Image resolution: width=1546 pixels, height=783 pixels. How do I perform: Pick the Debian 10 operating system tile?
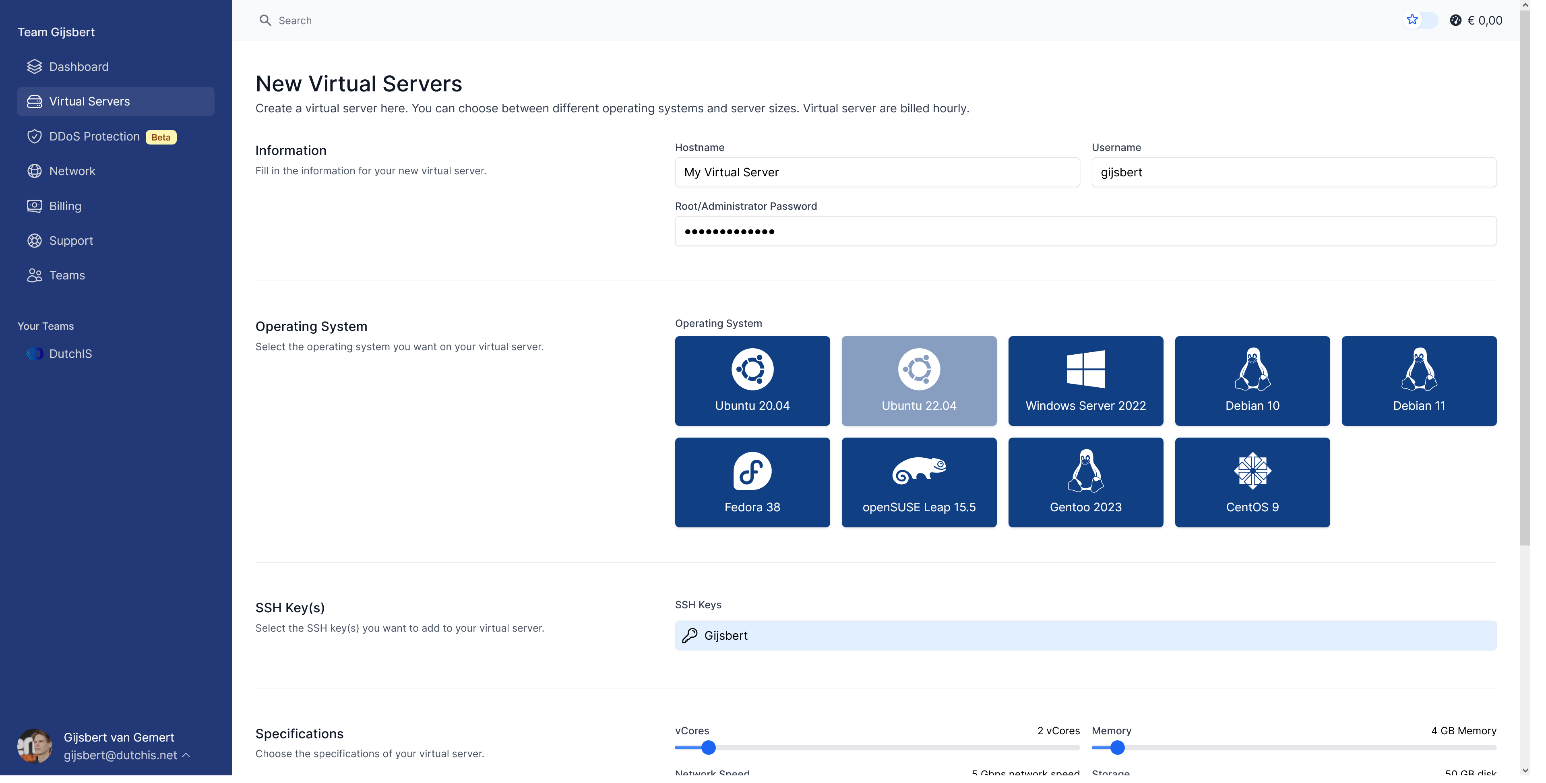pos(1265,384)
